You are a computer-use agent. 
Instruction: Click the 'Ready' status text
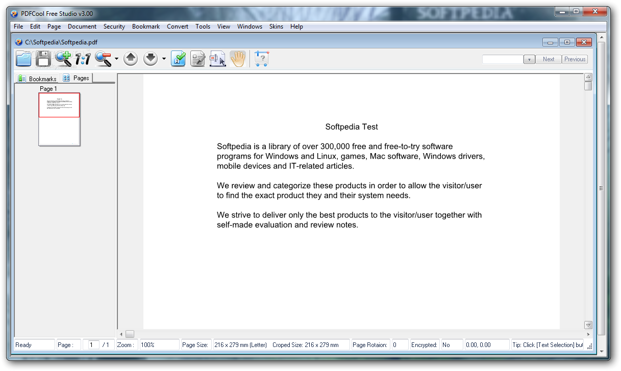point(23,345)
